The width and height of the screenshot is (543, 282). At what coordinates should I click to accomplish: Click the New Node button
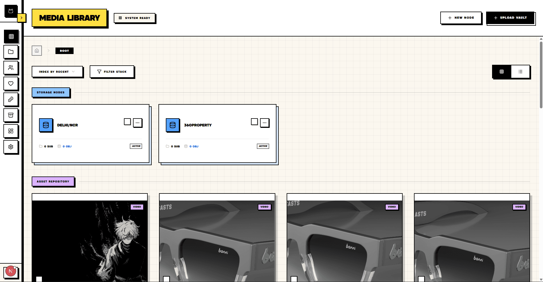pos(461,18)
